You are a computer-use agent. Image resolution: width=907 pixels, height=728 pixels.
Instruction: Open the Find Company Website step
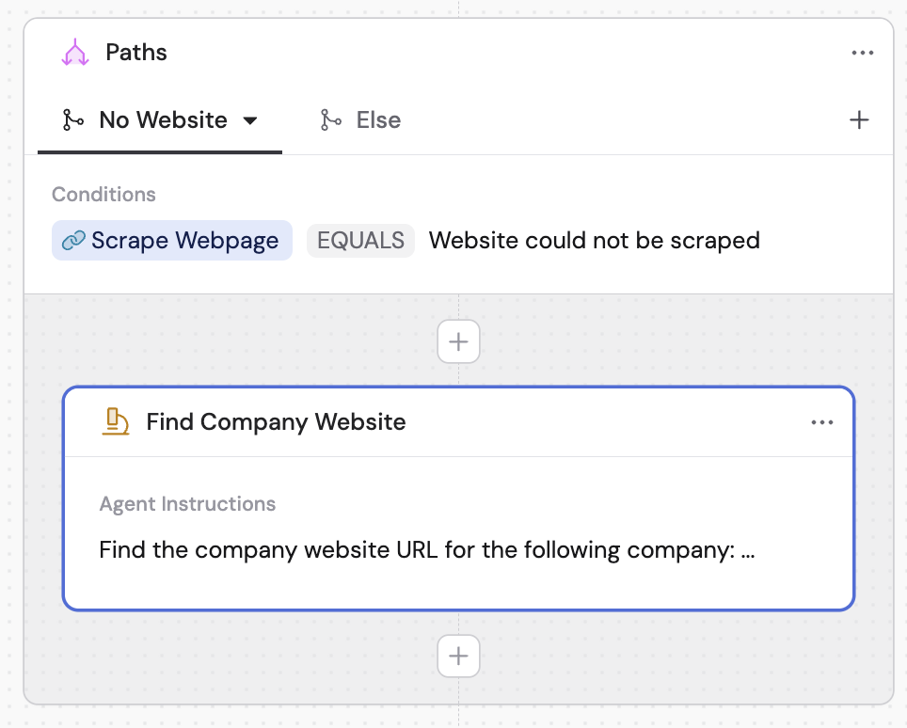pyautogui.click(x=276, y=422)
